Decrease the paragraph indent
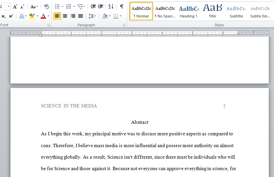Viewport: 274px width, 177px height. [93, 7]
